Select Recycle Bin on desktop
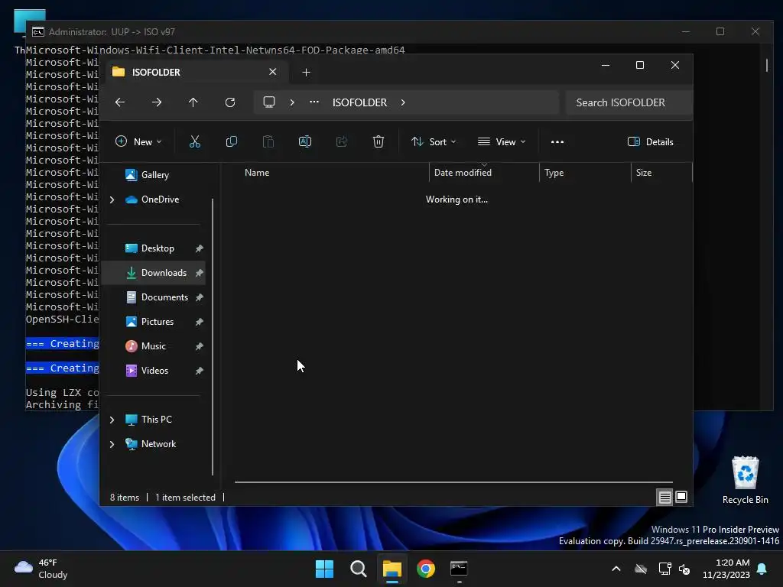The width and height of the screenshot is (783, 587). click(745, 480)
